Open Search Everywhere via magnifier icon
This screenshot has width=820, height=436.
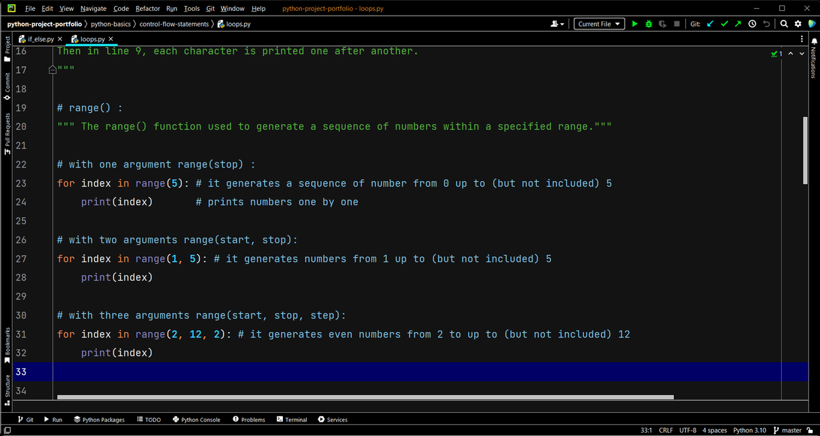click(x=784, y=23)
